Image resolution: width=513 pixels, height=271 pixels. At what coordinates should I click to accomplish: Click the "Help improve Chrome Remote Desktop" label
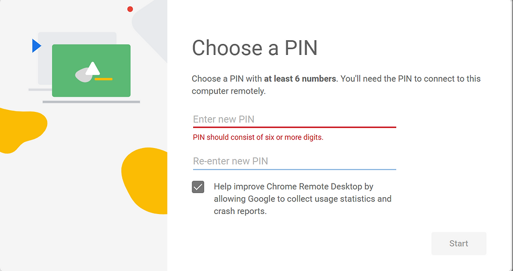[x=294, y=187]
